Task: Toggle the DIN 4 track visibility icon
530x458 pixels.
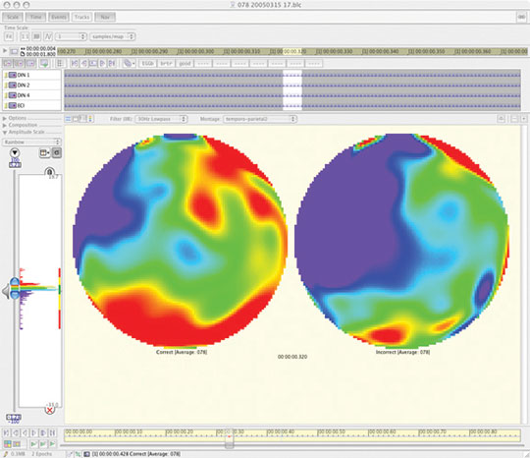Action: coord(13,95)
